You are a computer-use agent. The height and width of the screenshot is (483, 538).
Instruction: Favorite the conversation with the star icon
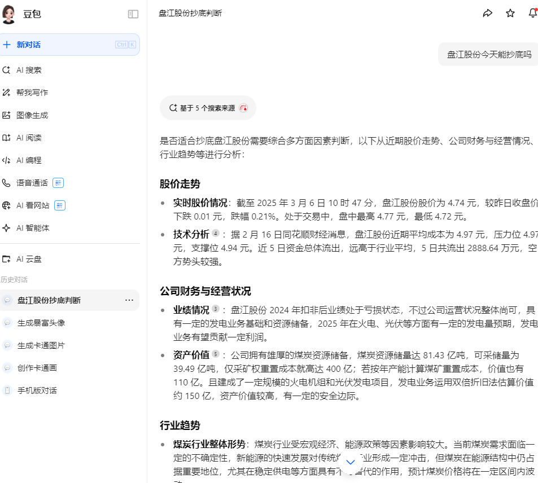point(510,13)
